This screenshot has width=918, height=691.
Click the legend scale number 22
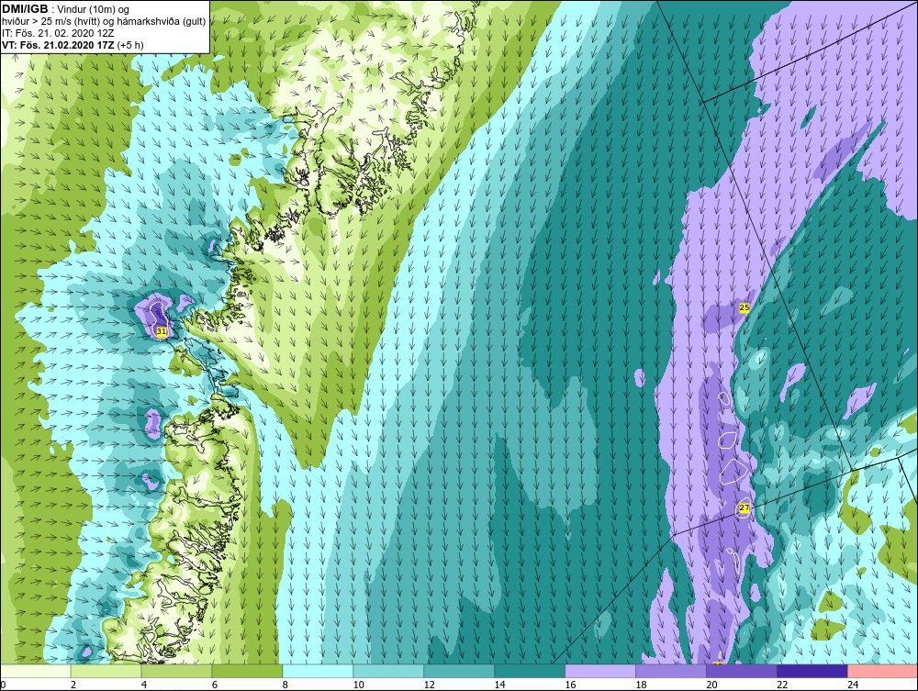point(782,685)
